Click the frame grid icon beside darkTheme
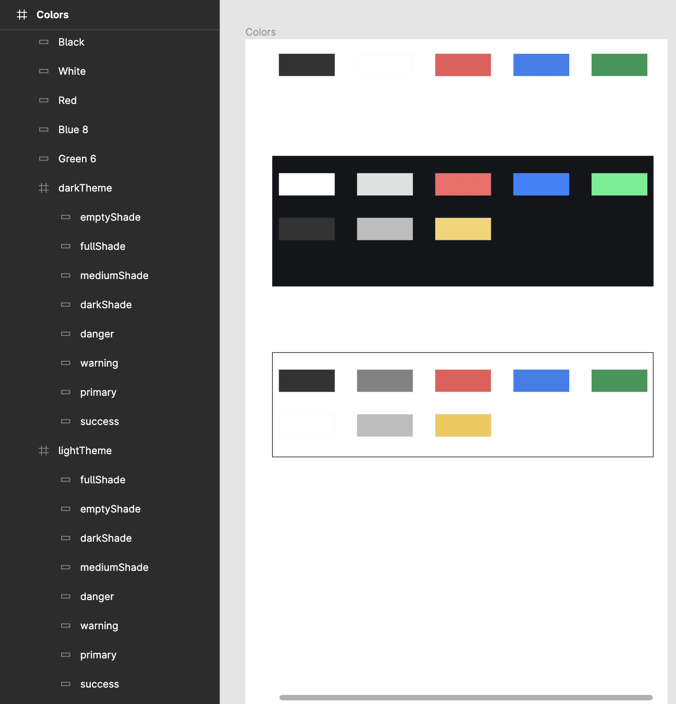Screen dimensions: 676x704 (x=44, y=187)
